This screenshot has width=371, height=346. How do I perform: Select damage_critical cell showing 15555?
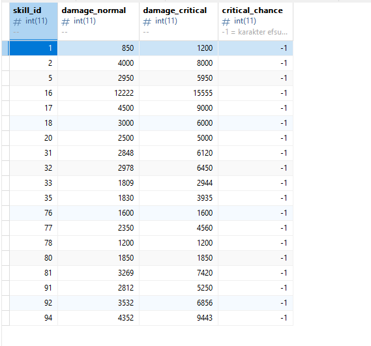click(179, 93)
